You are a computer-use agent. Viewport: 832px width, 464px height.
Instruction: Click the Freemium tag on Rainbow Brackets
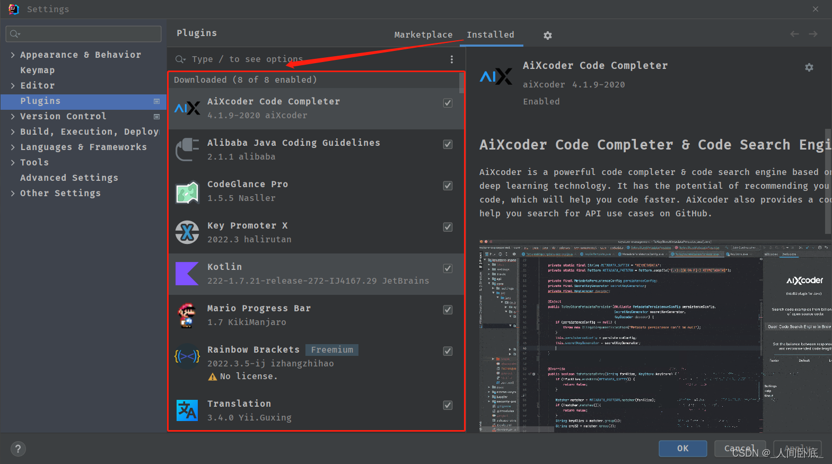(x=332, y=350)
